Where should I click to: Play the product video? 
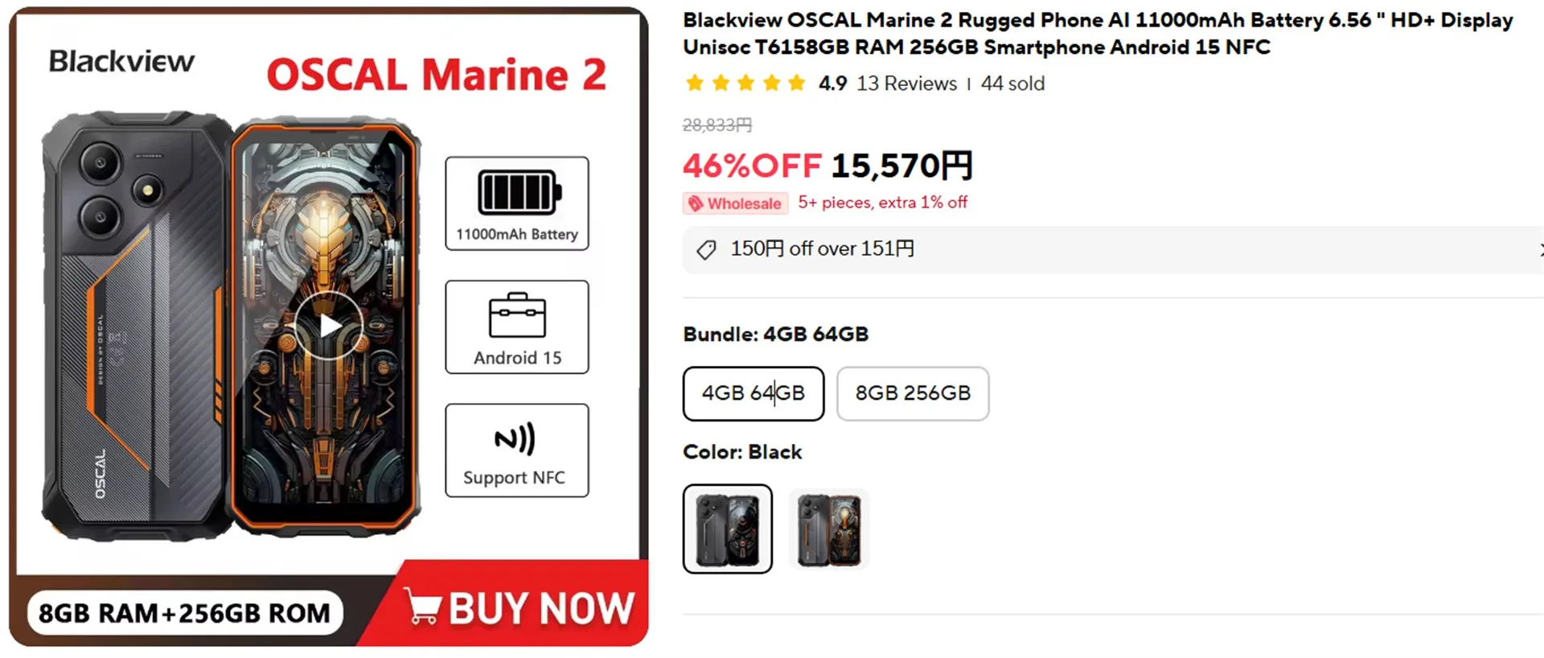tap(328, 326)
